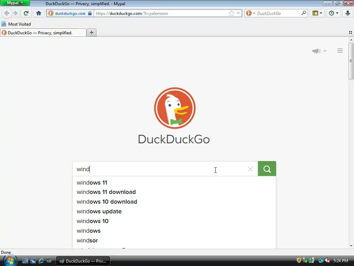The width and height of the screenshot is (354, 266).
Task: Open the Windows Start orb
Action: pyautogui.click(x=10, y=260)
